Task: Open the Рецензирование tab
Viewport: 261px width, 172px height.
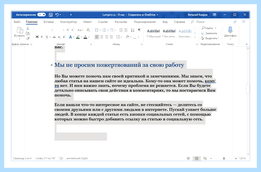Action: tap(145, 22)
